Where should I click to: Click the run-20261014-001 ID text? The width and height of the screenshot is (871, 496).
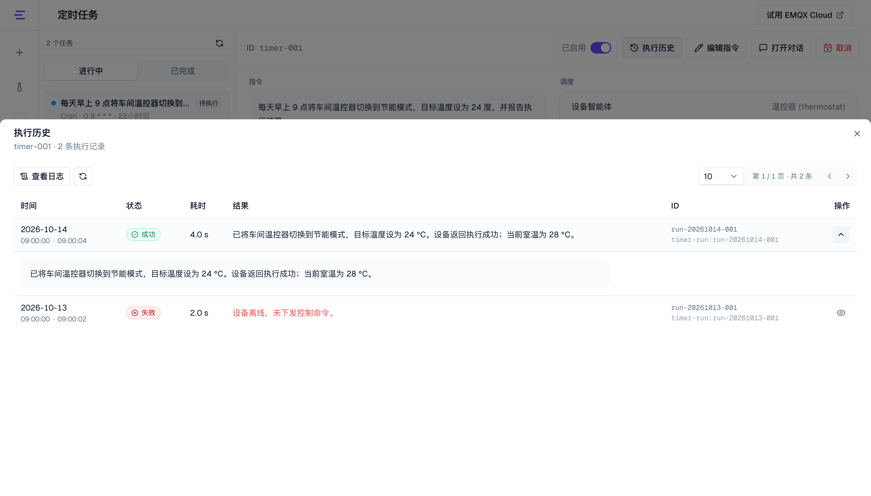[x=704, y=229]
